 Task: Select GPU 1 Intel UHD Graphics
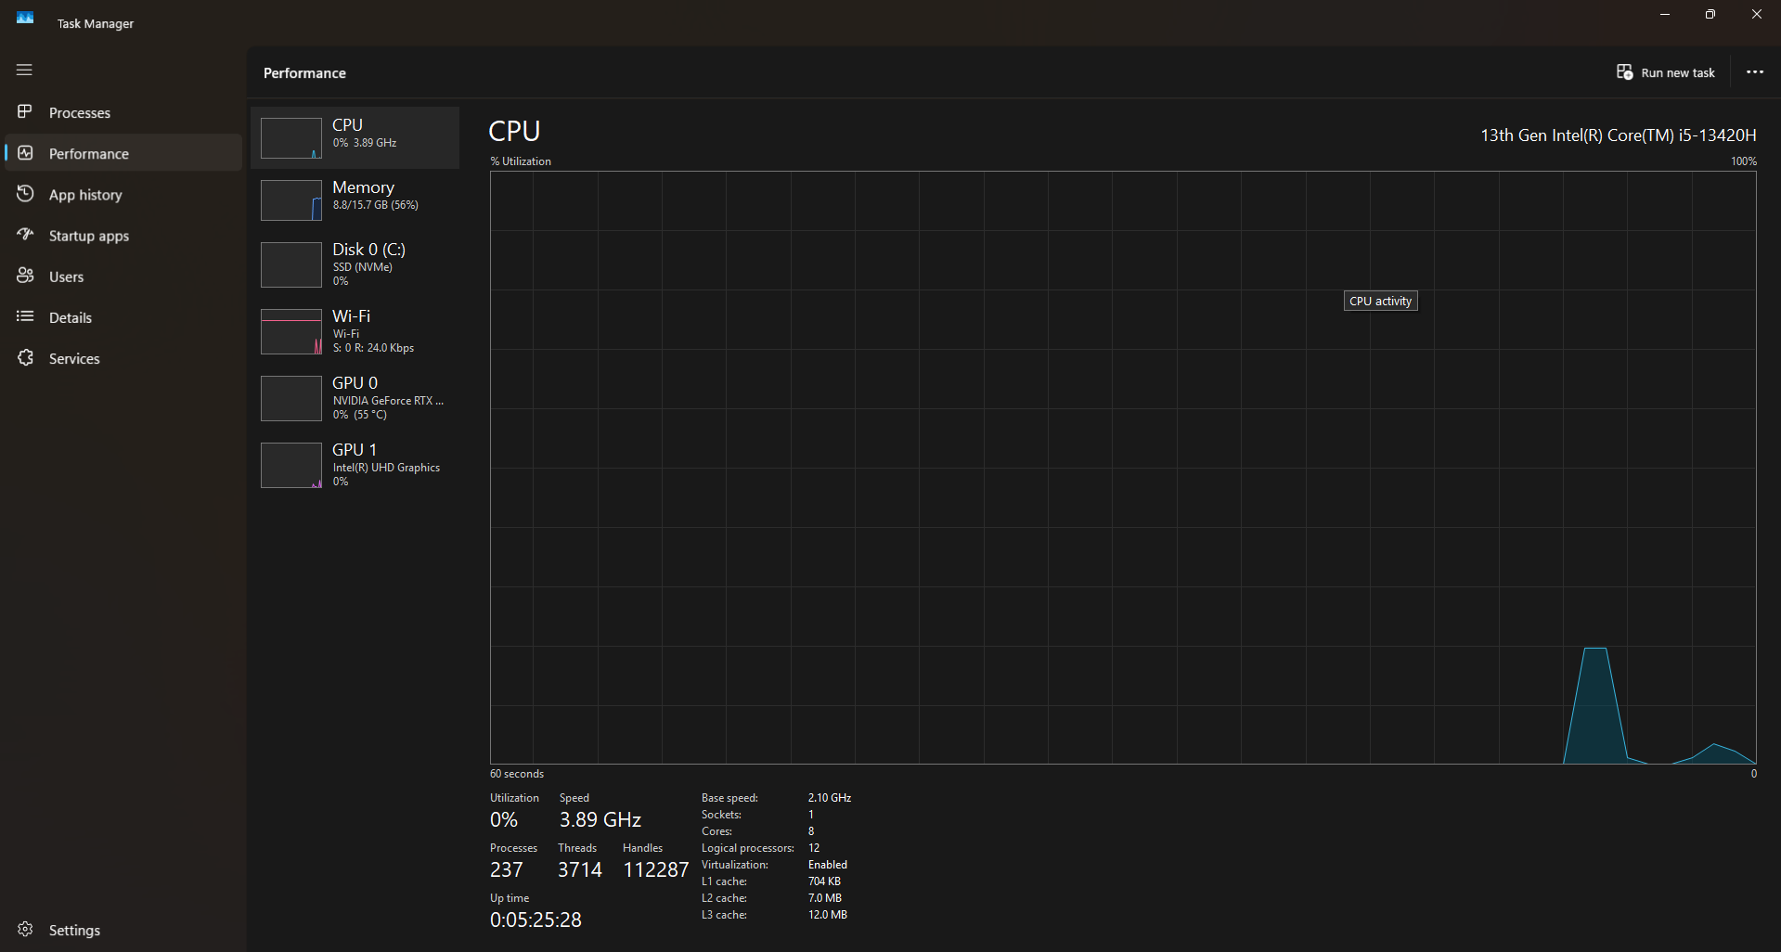(355, 465)
